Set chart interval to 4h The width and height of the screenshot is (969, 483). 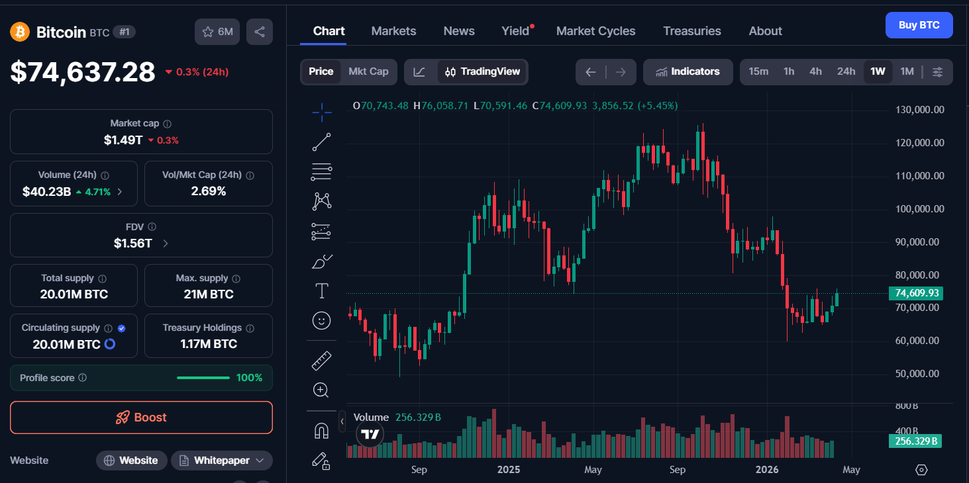tap(815, 71)
